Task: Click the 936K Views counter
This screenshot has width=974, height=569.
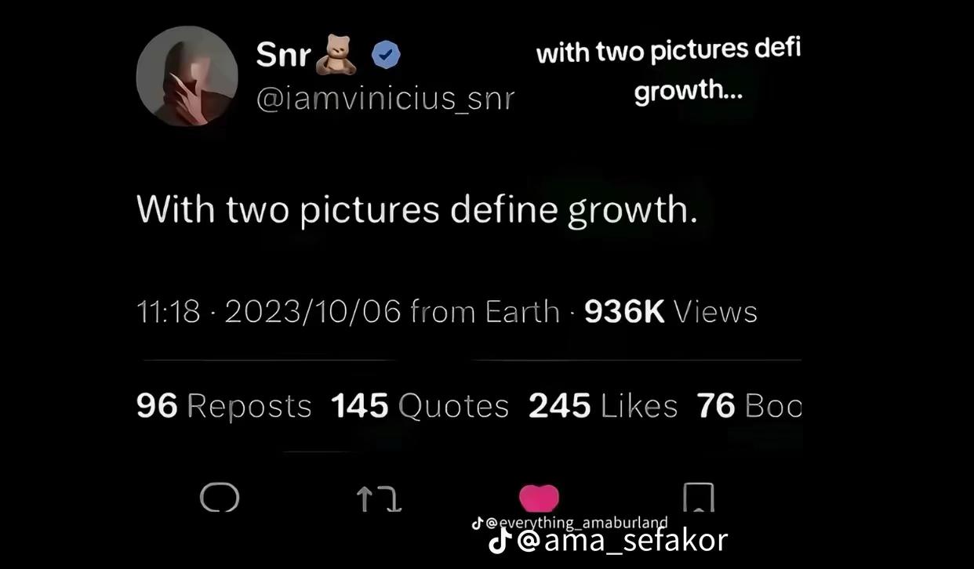Action: pos(671,312)
